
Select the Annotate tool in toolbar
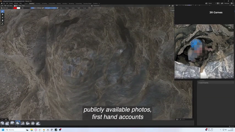[x=2, y=24]
